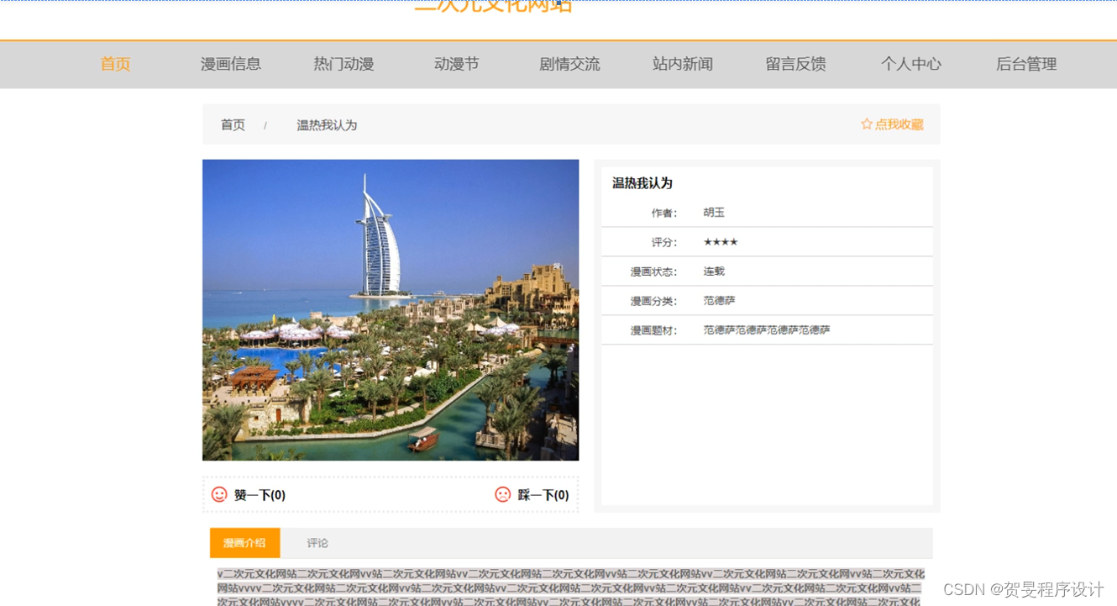The width and height of the screenshot is (1117, 606).
Task: Open 剧情交流 from the navigation bar
Action: (x=569, y=64)
